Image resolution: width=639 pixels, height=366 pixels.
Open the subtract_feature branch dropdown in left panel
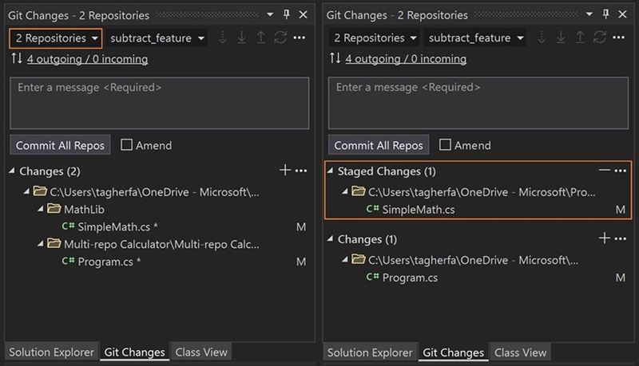157,38
